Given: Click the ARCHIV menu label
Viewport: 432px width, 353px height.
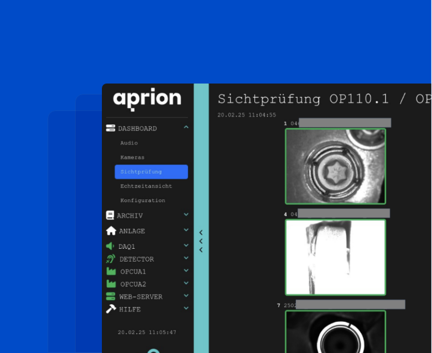Looking at the screenshot, I should [x=130, y=216].
